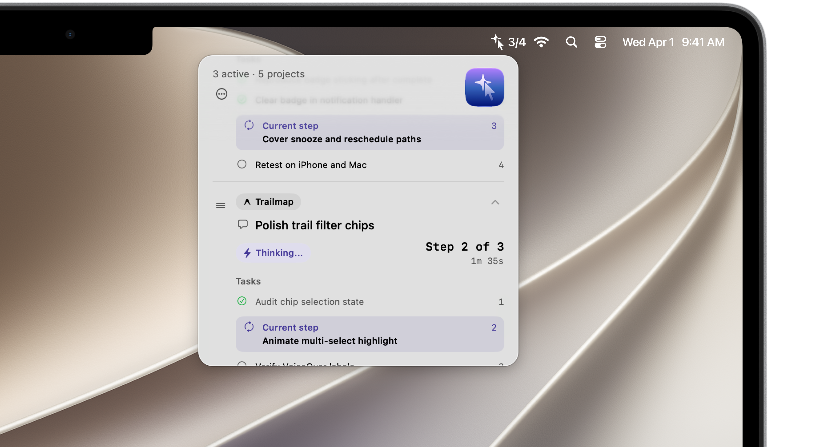
Task: Collapse the Trailmap section chevron
Action: (495, 202)
